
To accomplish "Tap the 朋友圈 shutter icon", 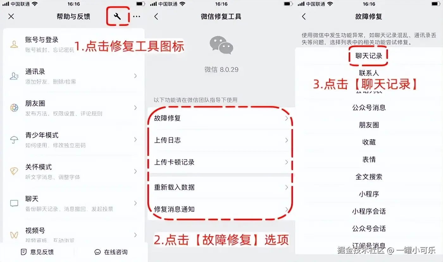I will click(14, 108).
